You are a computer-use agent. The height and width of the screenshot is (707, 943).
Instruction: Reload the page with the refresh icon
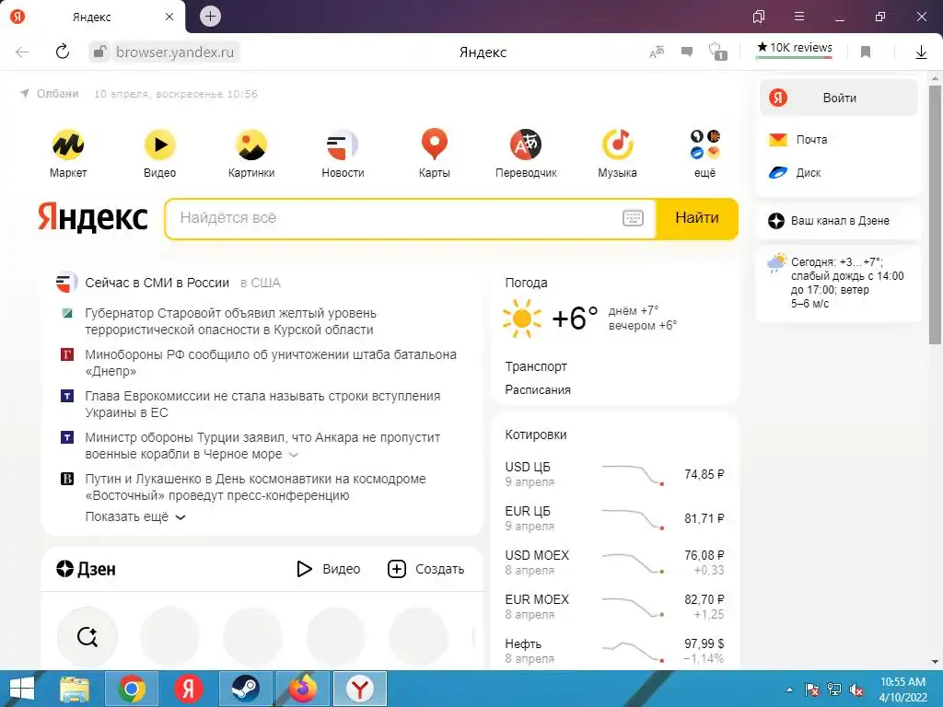click(63, 52)
